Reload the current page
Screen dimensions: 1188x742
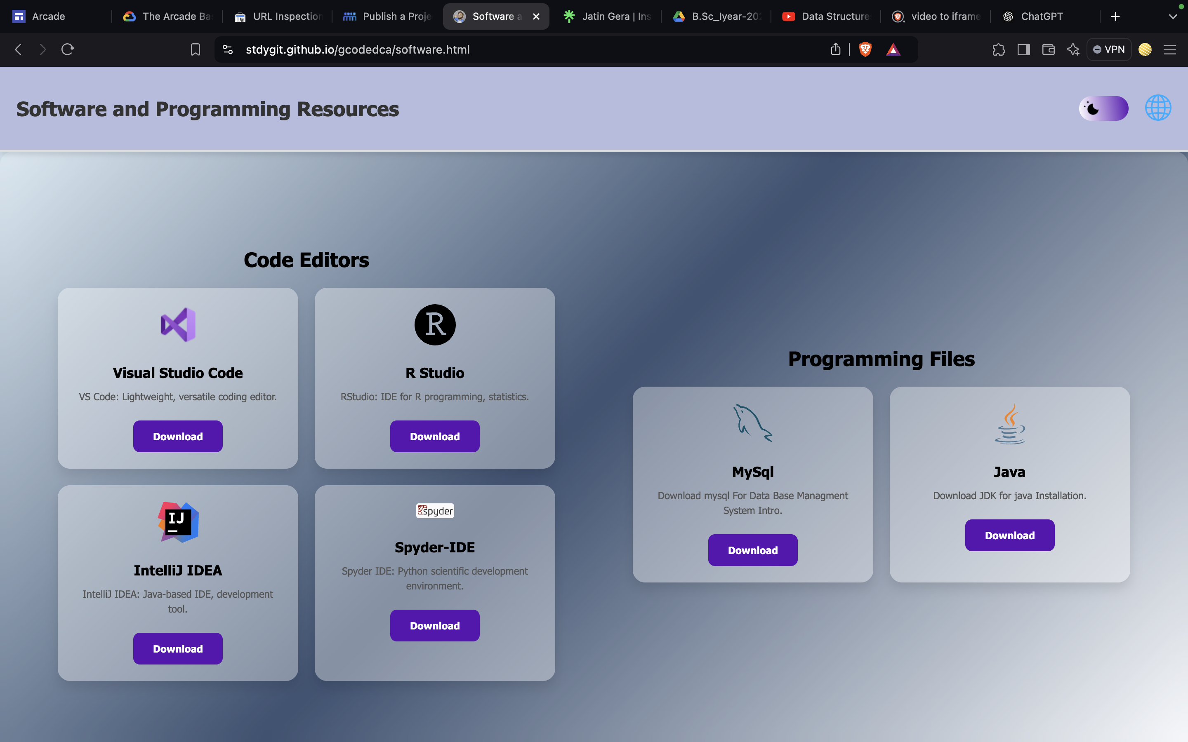click(67, 49)
